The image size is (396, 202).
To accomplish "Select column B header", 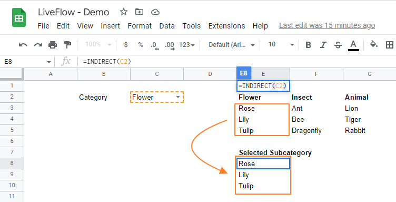I will [x=104, y=74].
